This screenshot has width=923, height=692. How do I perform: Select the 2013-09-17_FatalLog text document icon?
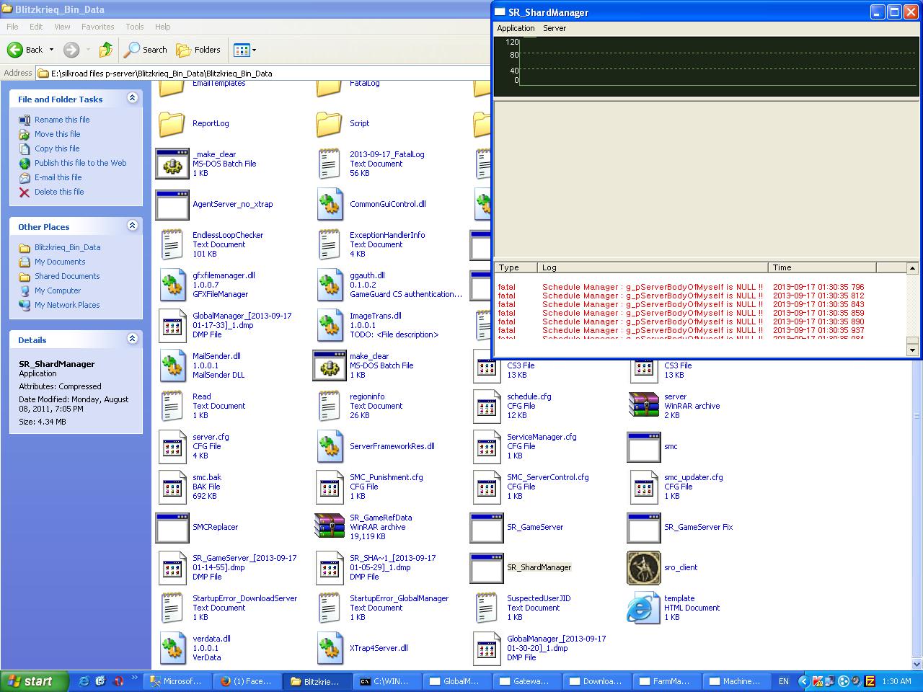[330, 164]
